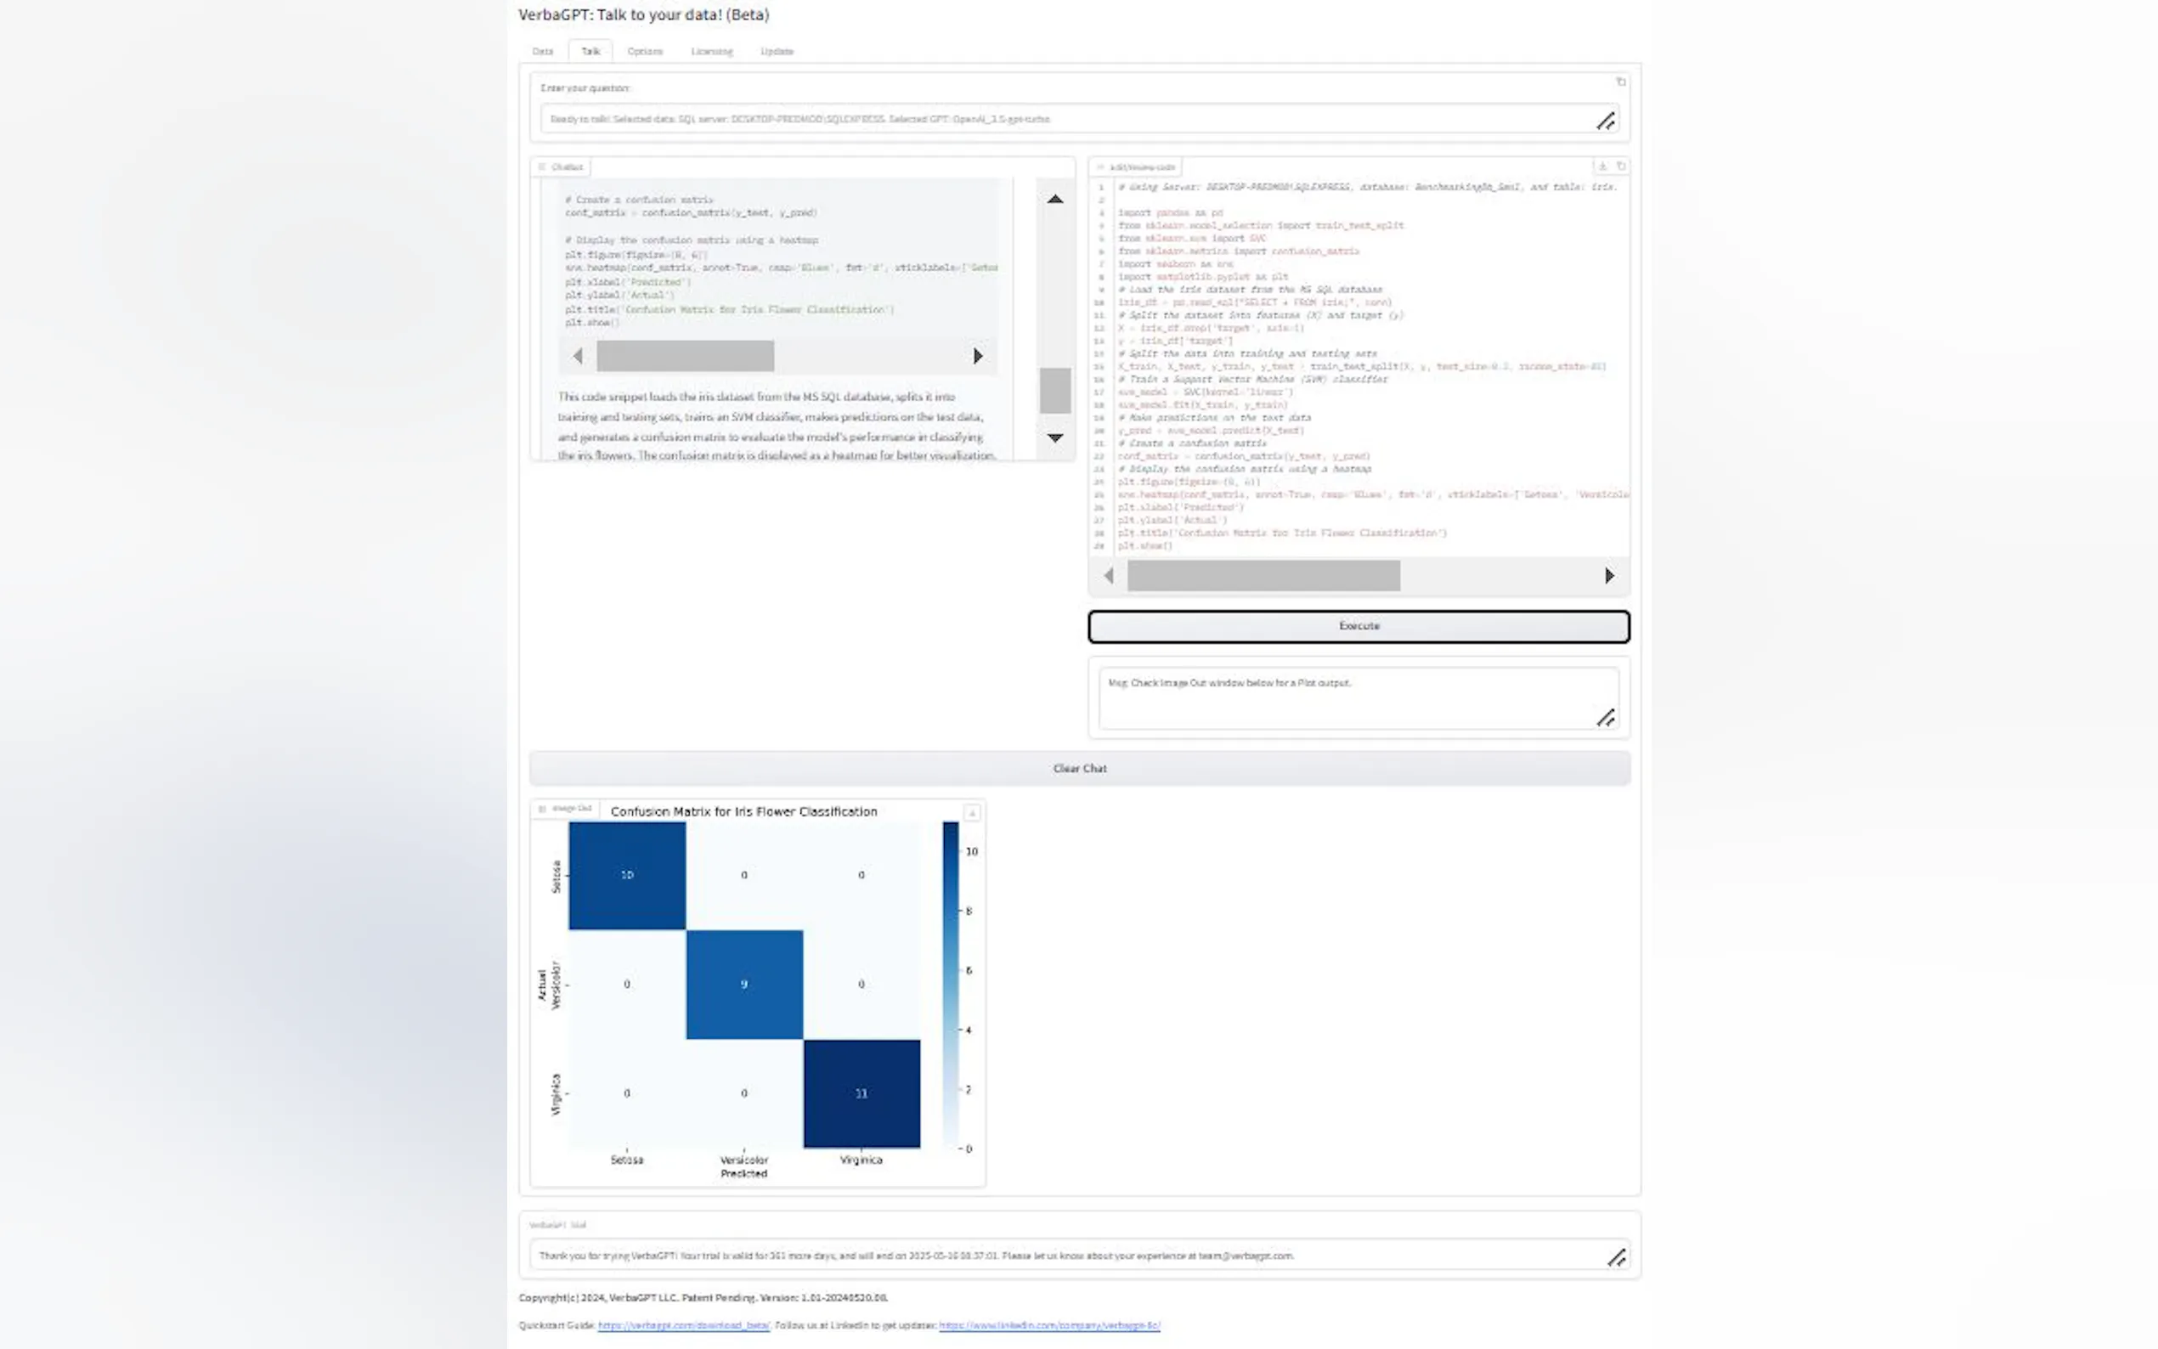Viewport: 2158px width, 1349px height.
Task: Download the confusion matrix image
Action: tap(971, 813)
